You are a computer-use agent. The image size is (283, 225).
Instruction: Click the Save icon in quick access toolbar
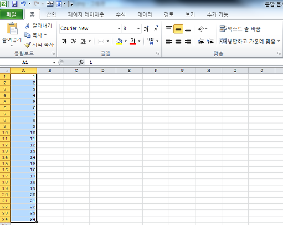click(x=14, y=3)
